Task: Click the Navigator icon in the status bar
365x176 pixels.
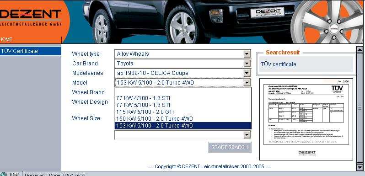Action: pyautogui.click(x=4, y=174)
